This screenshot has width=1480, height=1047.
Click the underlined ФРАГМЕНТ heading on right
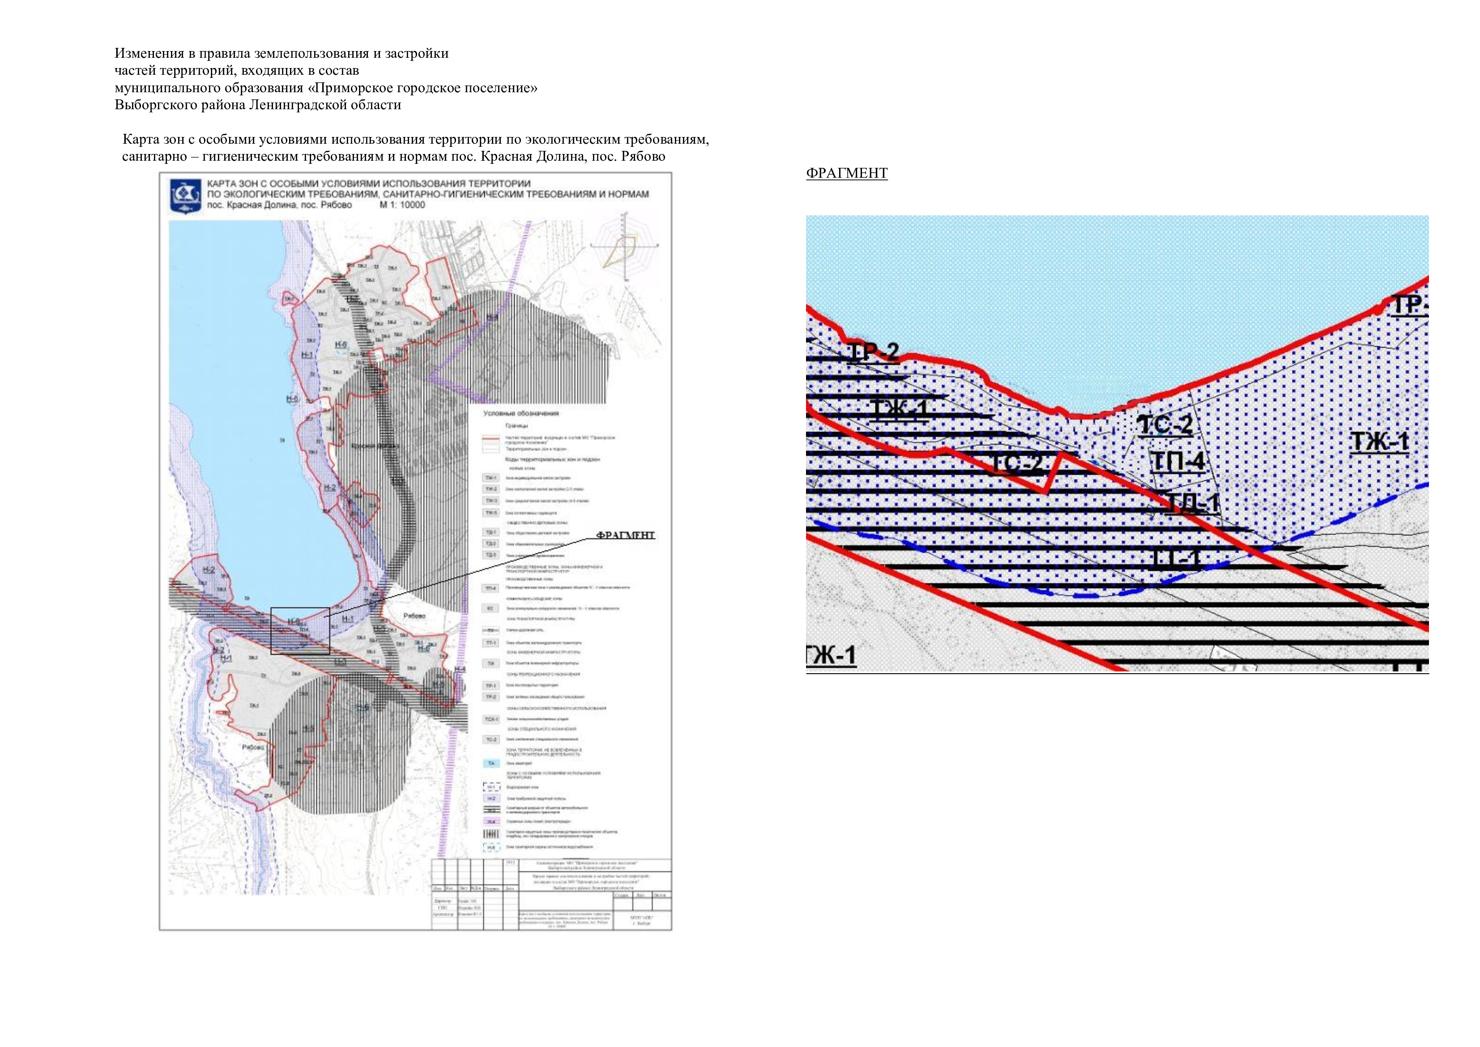(x=847, y=173)
